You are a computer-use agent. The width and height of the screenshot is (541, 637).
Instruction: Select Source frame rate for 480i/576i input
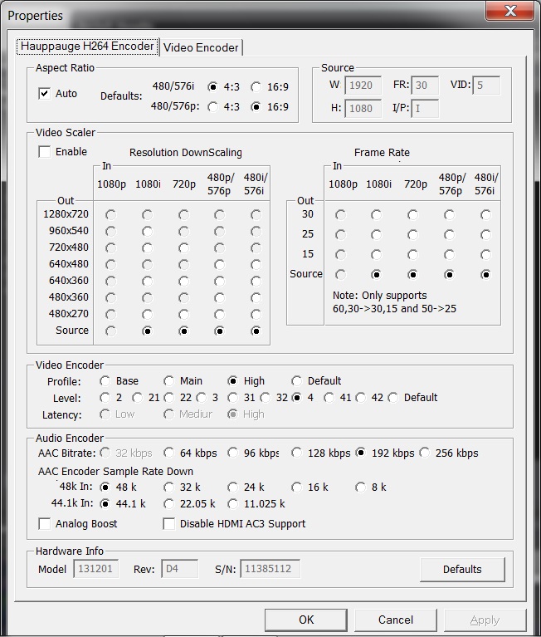click(485, 275)
